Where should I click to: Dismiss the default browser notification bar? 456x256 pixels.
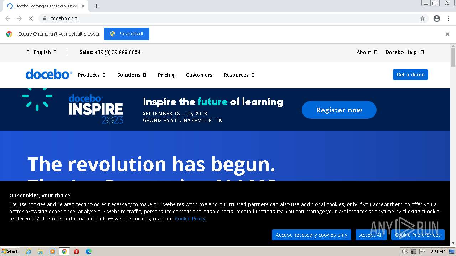click(x=447, y=34)
